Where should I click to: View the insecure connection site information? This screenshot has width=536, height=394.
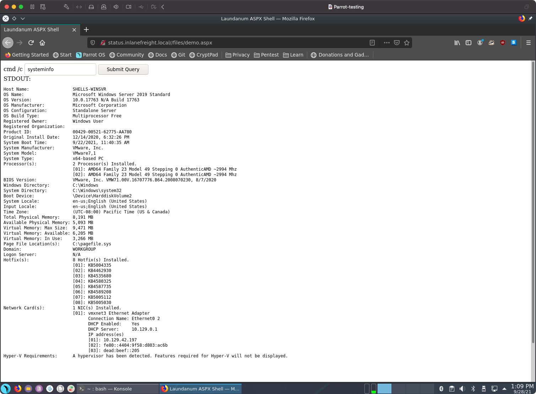pos(103,43)
